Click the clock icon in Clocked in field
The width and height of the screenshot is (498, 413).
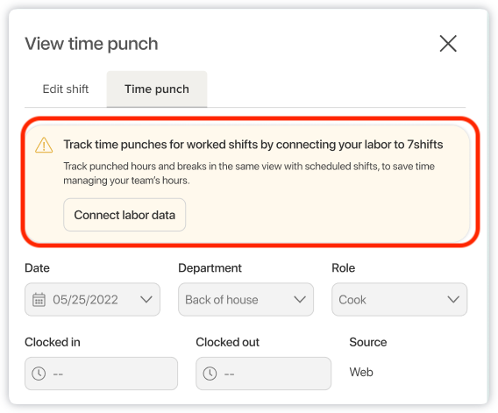[x=39, y=374]
